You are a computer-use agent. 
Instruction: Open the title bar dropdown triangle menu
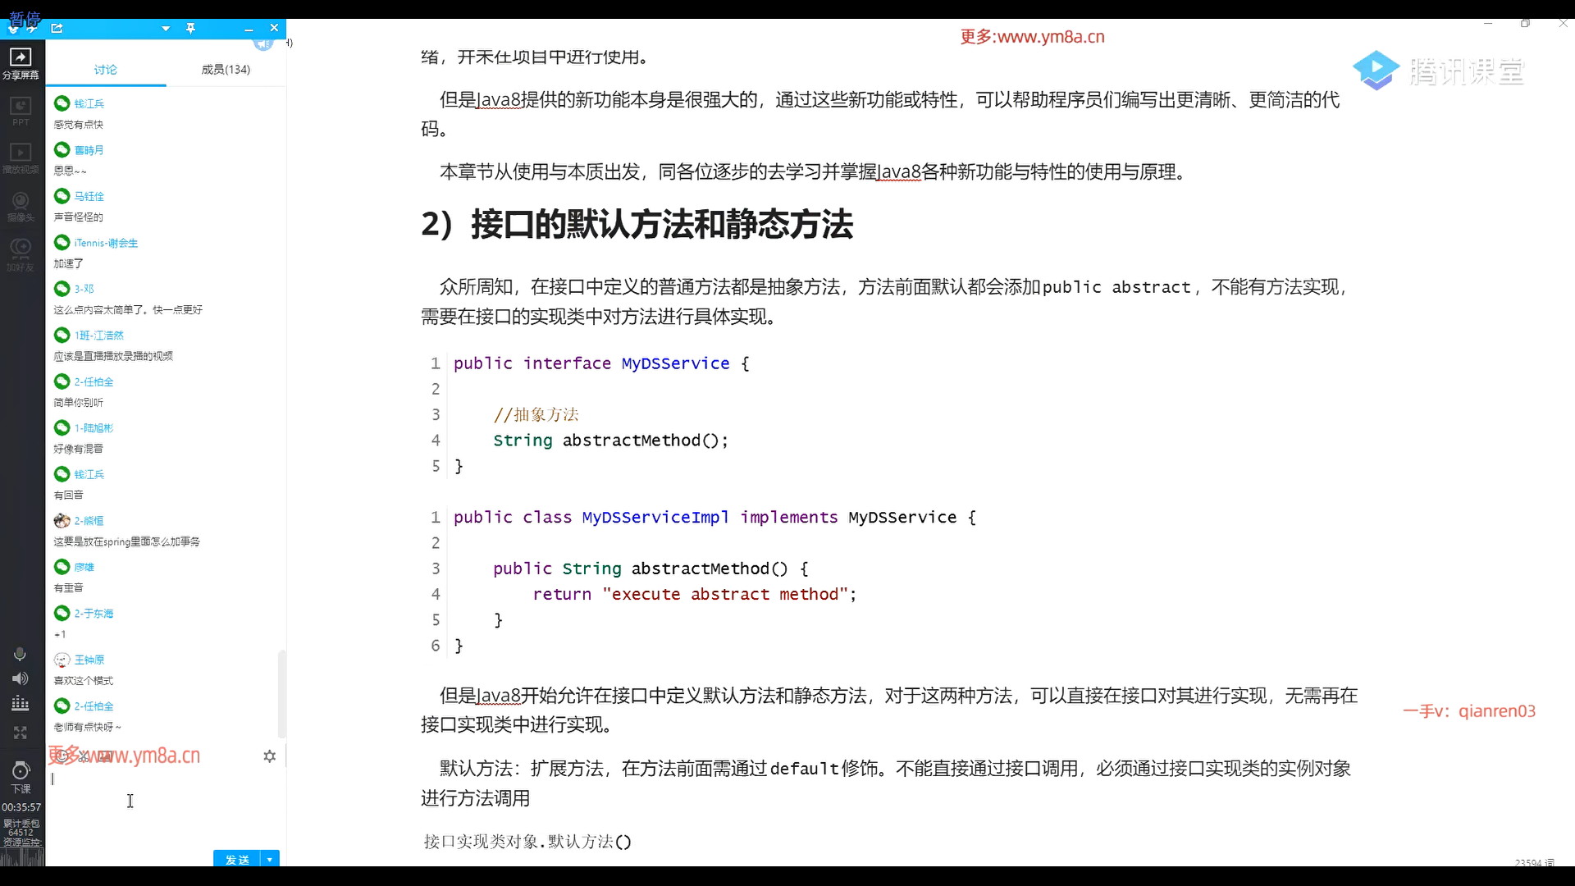(x=166, y=29)
